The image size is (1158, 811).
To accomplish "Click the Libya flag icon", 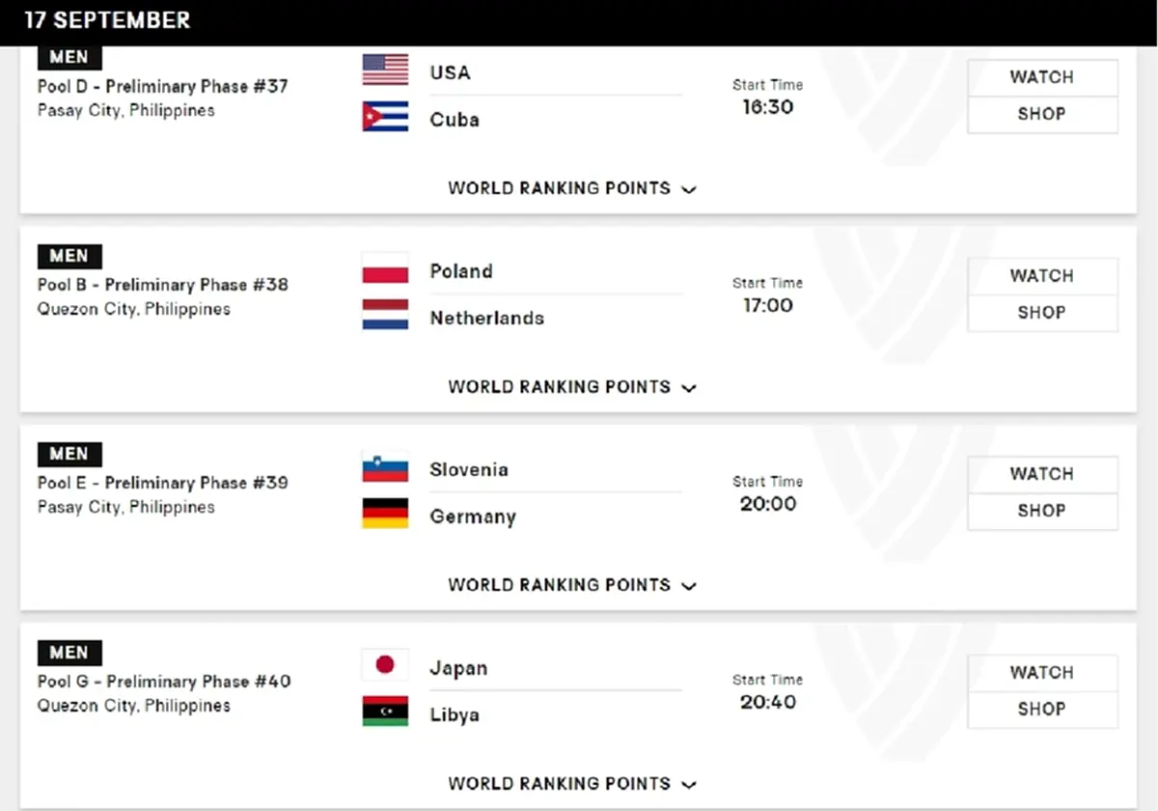I will [x=385, y=712].
